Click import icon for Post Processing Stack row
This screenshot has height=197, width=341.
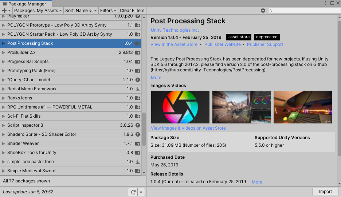138,43
